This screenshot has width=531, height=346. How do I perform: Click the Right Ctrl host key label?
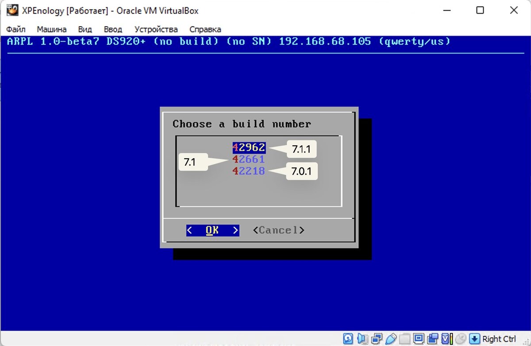499,339
